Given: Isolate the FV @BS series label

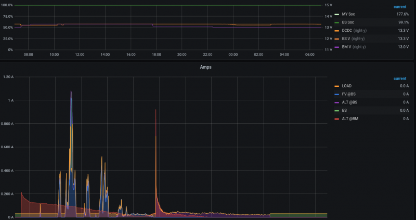Looking at the screenshot, I should click(350, 94).
